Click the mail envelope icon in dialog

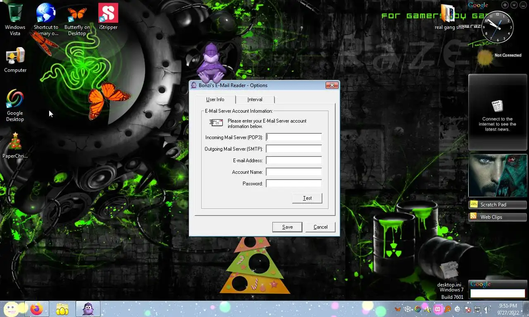click(216, 123)
